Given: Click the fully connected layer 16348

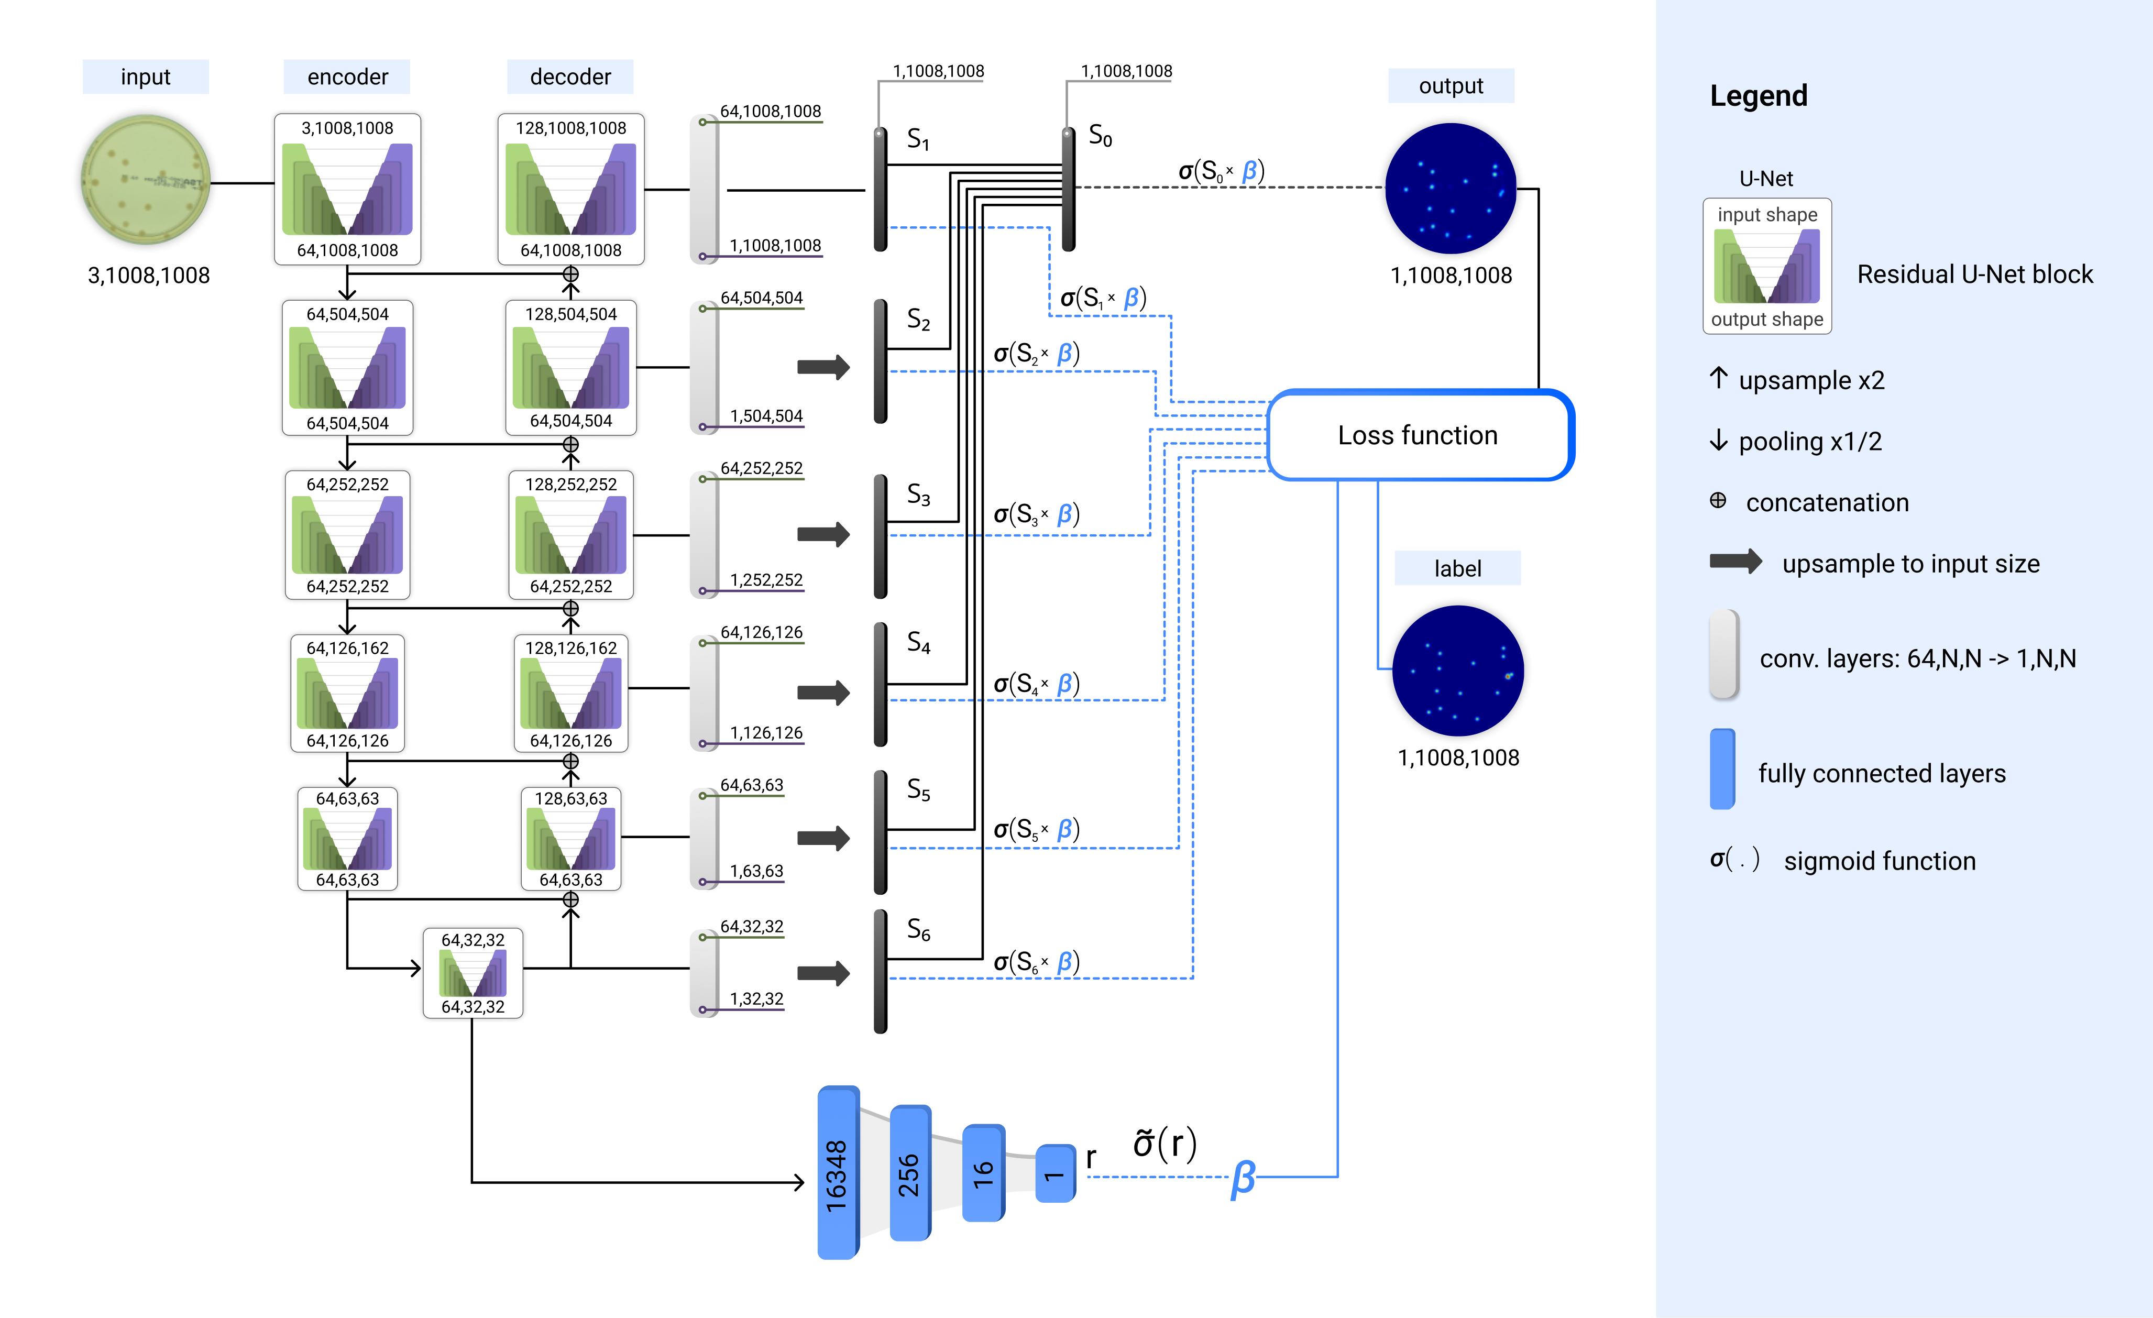Looking at the screenshot, I should tap(838, 1173).
